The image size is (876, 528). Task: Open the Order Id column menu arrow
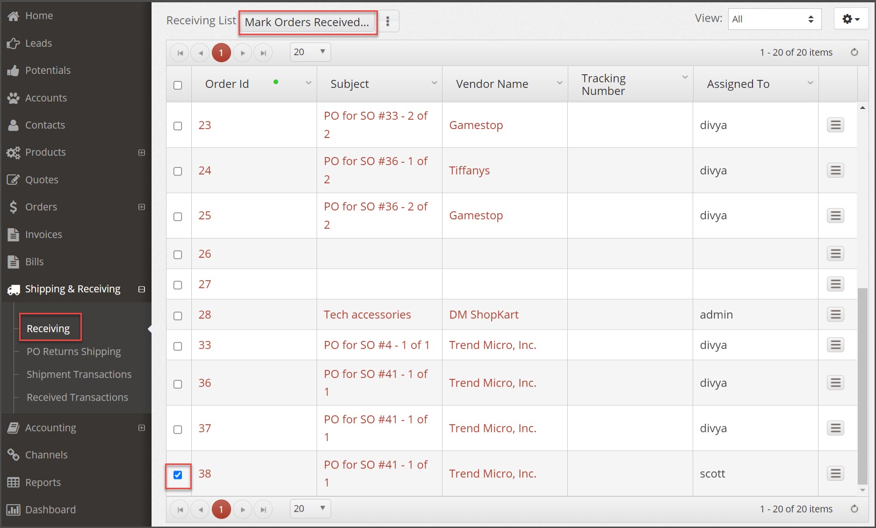click(309, 83)
